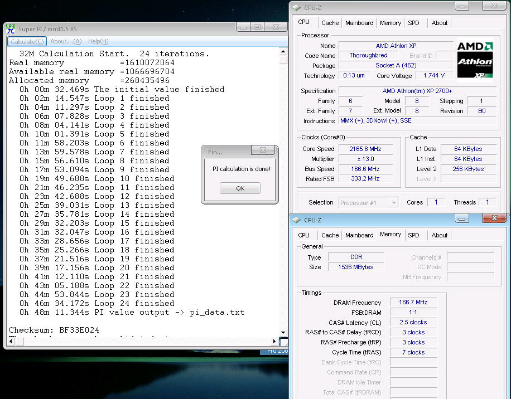Click the FSB:DRAM ratio value 1:1
Image resolution: width=511 pixels, height=399 pixels.
(413, 313)
